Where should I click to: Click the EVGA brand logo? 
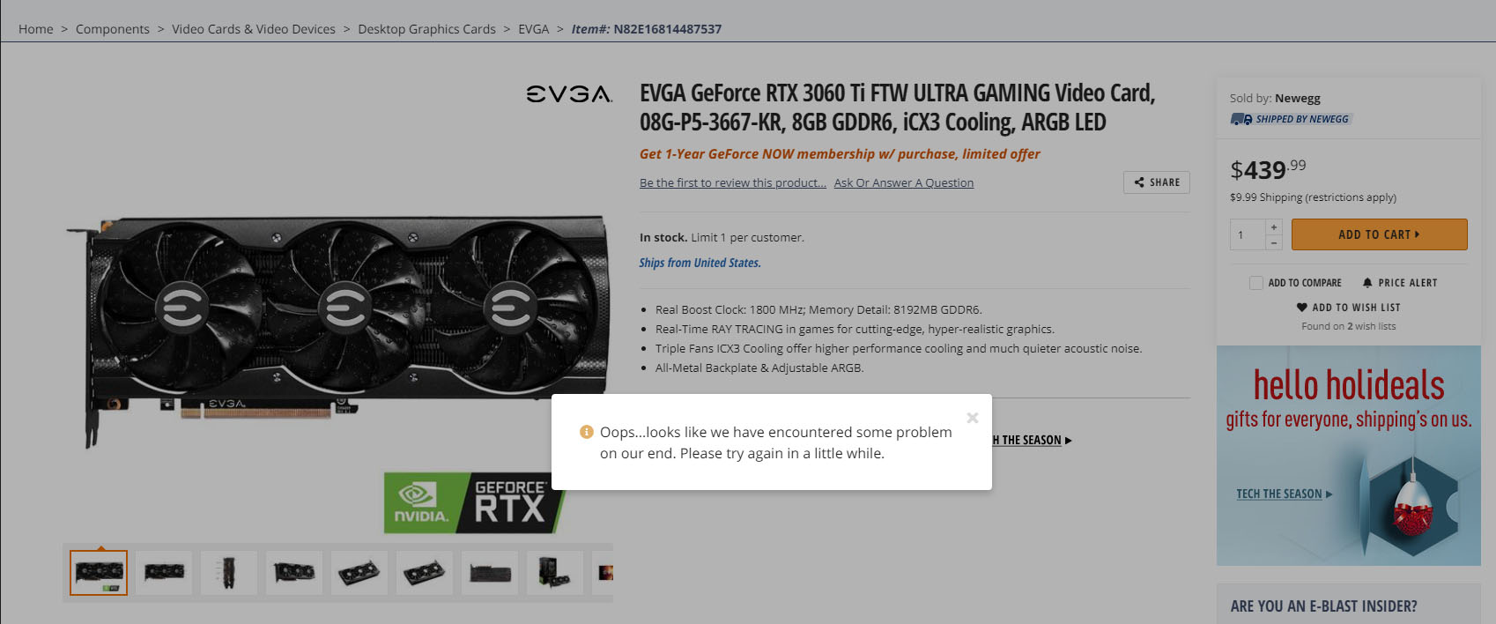[569, 93]
